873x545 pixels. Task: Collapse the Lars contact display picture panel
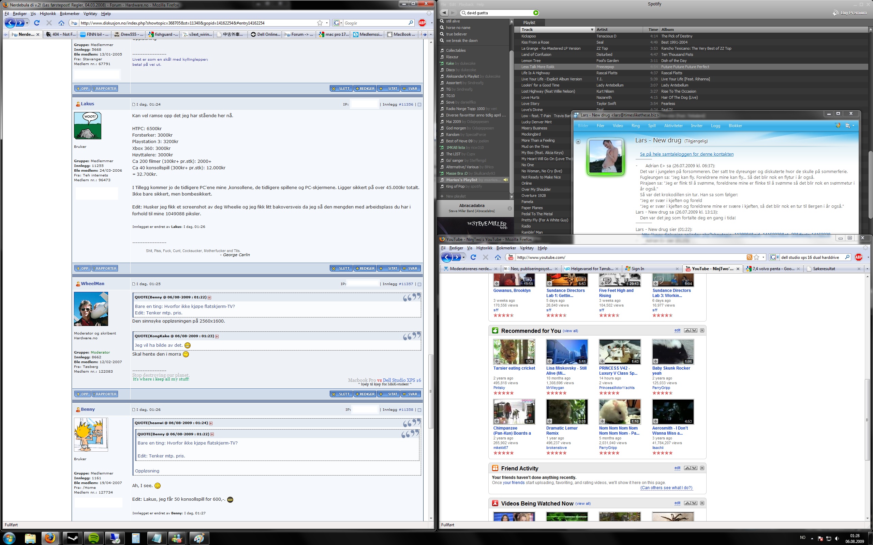(578, 142)
